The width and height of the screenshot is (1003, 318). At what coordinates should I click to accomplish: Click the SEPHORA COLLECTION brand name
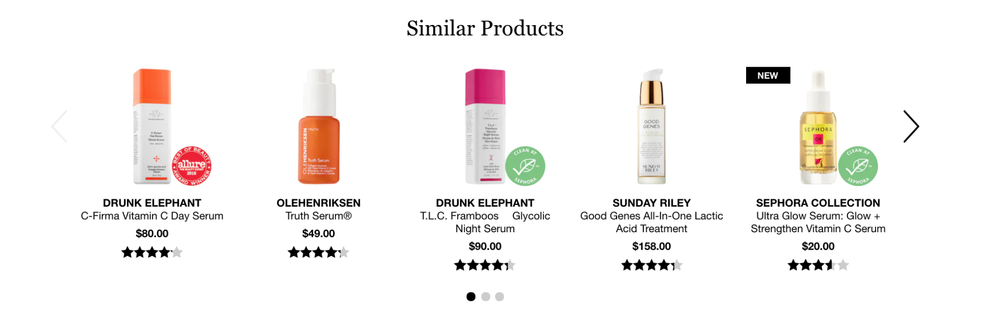click(818, 203)
